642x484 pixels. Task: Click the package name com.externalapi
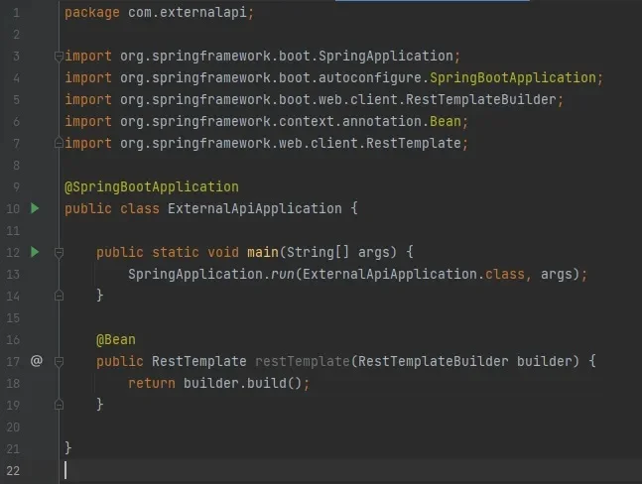[188, 12]
